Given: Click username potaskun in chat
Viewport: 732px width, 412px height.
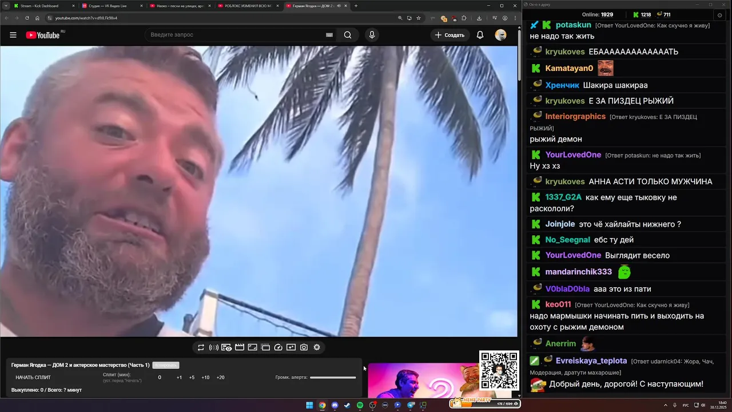Looking at the screenshot, I should [574, 25].
